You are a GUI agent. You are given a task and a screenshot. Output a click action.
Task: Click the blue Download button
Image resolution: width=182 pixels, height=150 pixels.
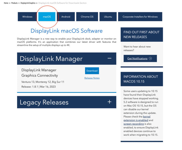pos(92,71)
